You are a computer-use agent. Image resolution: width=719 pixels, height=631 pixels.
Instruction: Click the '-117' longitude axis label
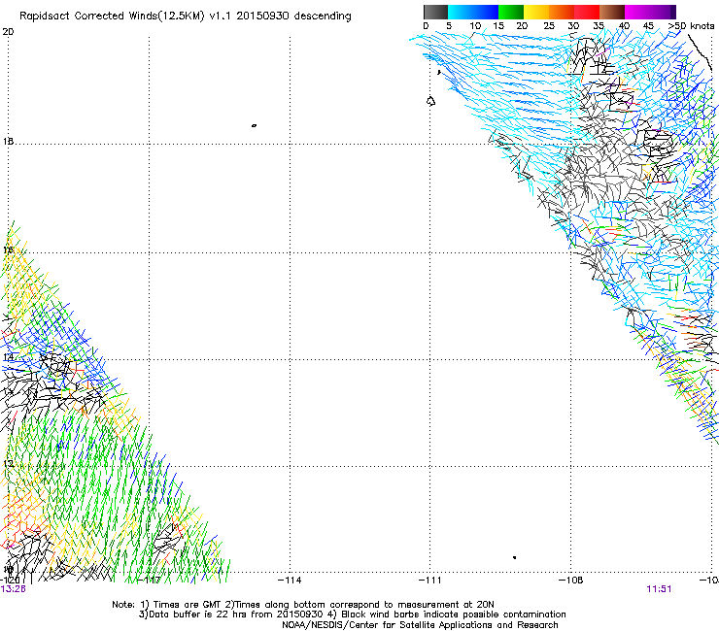pos(150,581)
